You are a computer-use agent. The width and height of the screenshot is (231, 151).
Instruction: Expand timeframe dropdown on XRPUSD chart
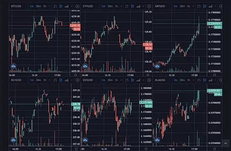coord(193,6)
